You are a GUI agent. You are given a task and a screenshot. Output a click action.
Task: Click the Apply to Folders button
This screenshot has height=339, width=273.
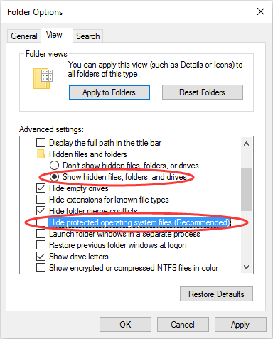(x=109, y=92)
